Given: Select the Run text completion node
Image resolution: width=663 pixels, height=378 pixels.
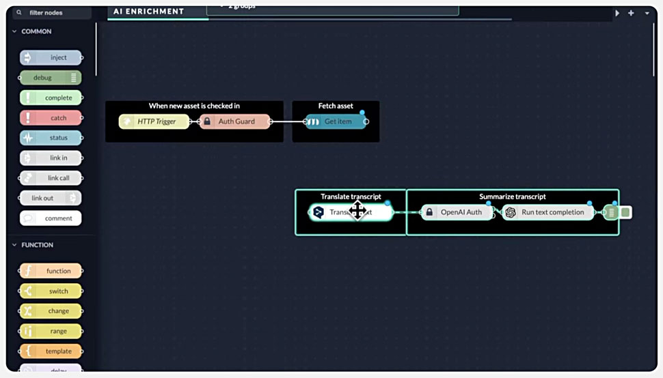Looking at the screenshot, I should coord(548,212).
